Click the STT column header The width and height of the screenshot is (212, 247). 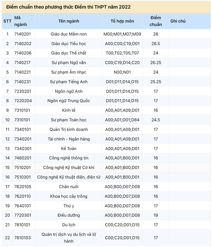click(7, 21)
